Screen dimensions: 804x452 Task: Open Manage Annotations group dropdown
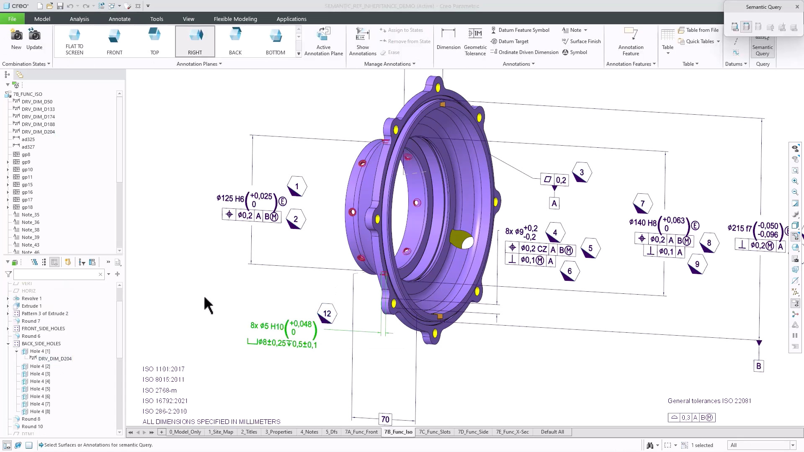click(390, 64)
